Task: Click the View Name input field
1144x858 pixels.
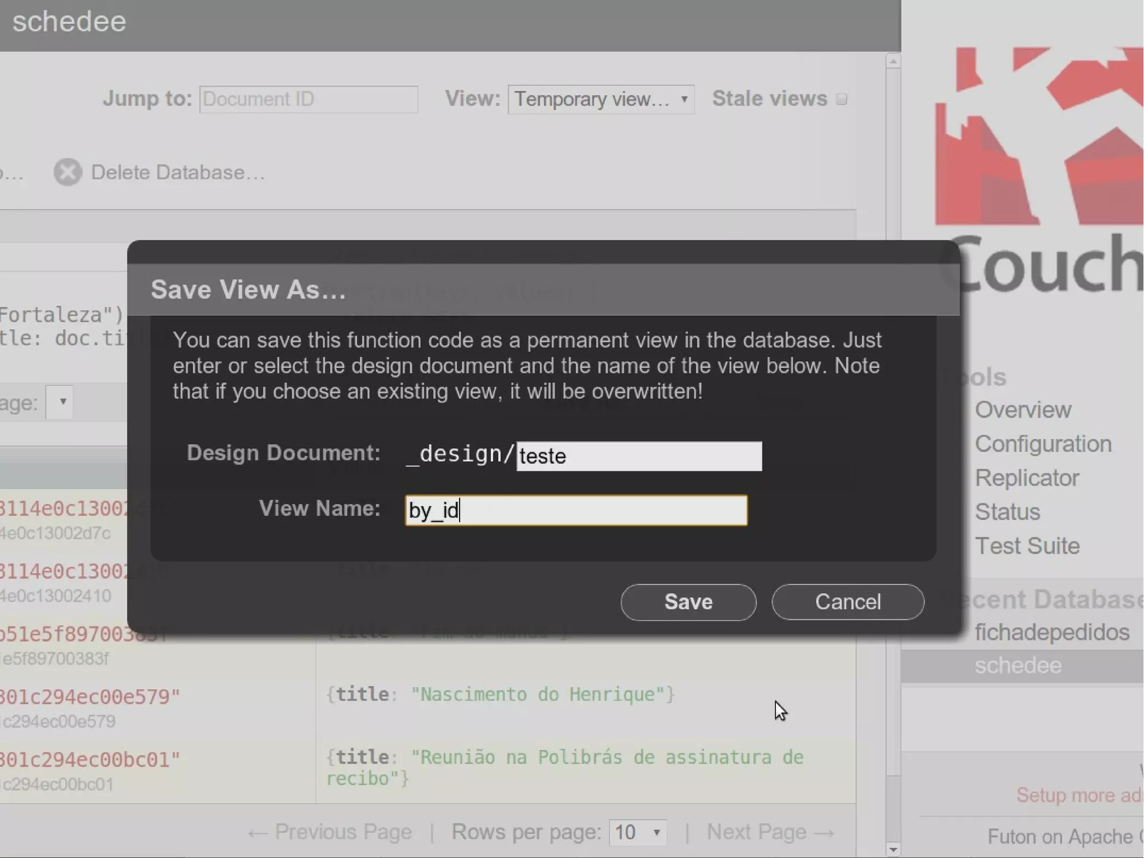Action: pos(576,510)
